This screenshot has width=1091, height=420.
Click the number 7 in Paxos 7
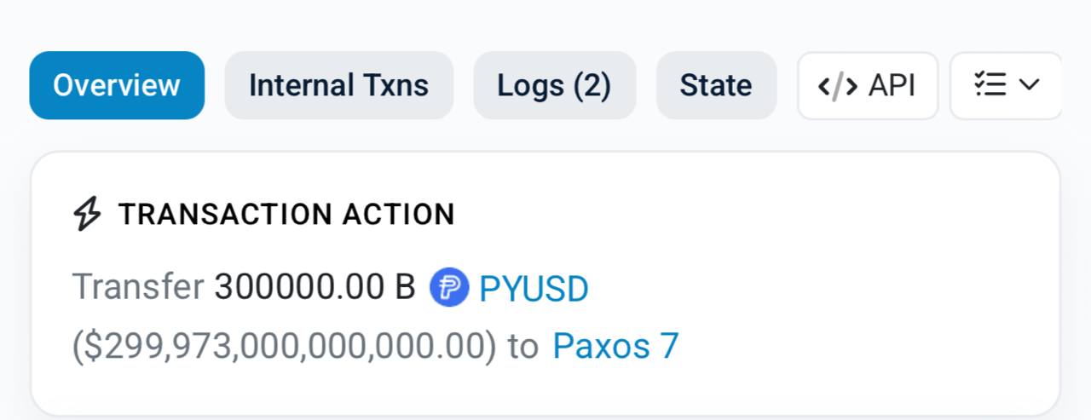668,346
